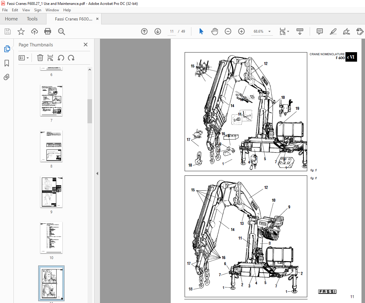Screen dimensions: 365x303
Task: Add document to starred favorites
Action: pos(21,31)
